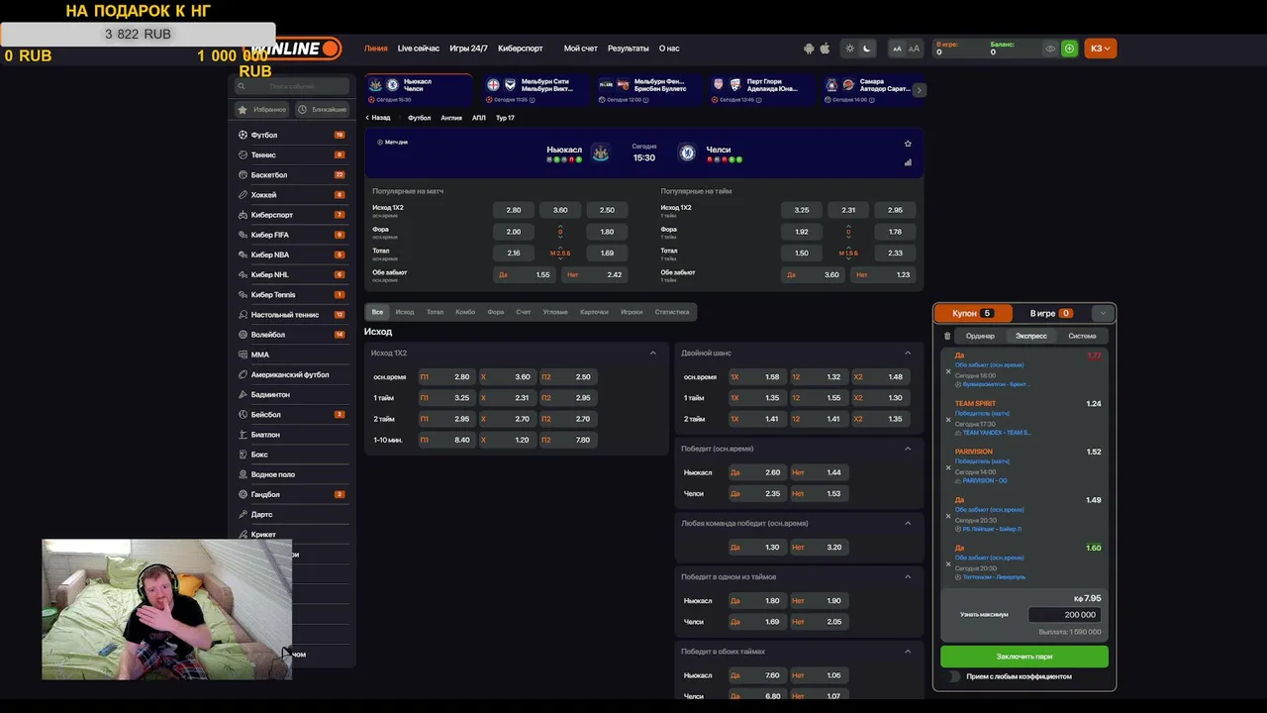Collapse Любая команда победит section
This screenshot has height=713, width=1267.
click(908, 523)
